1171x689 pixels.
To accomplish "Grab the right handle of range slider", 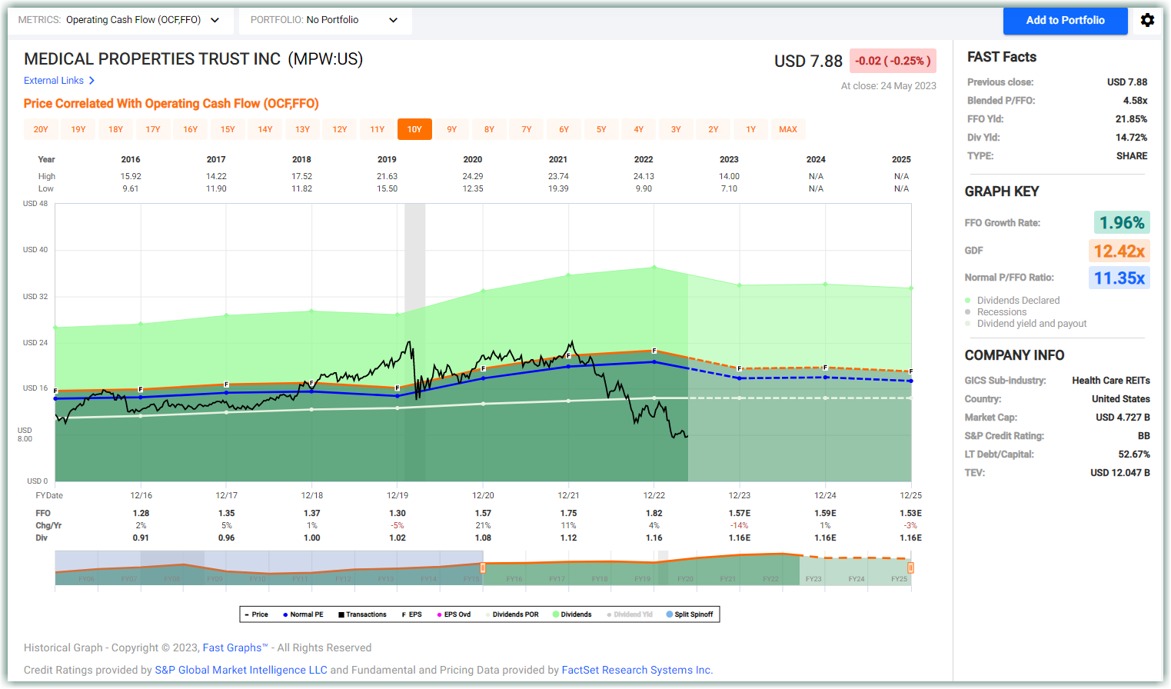I will tap(910, 568).
